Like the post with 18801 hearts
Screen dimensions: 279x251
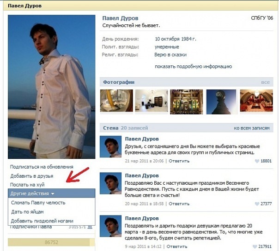coord(258,161)
